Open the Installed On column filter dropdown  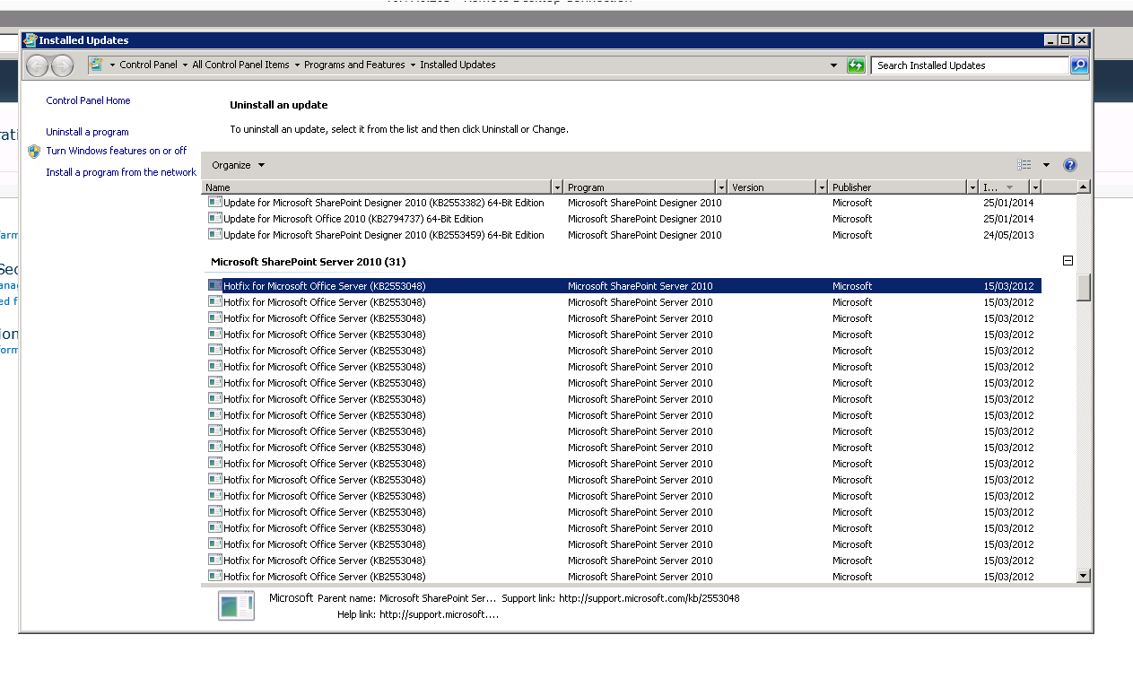(1035, 187)
